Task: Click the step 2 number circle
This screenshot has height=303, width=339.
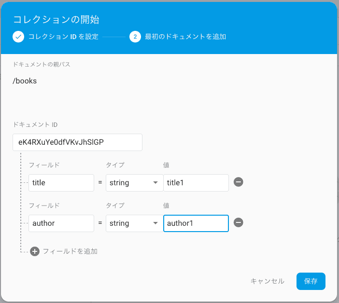Action: coord(135,37)
